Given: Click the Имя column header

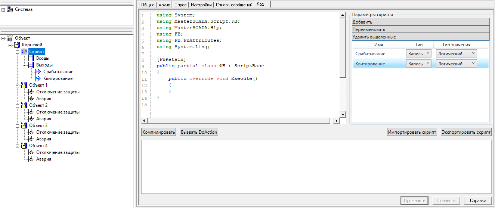Looking at the screenshot, I should [x=378, y=44].
